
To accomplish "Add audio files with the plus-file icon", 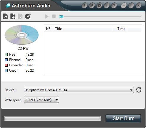I will coord(13,16).
